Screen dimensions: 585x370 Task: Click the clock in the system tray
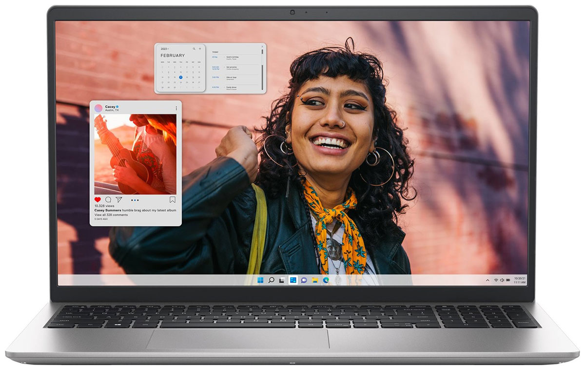coord(520,280)
